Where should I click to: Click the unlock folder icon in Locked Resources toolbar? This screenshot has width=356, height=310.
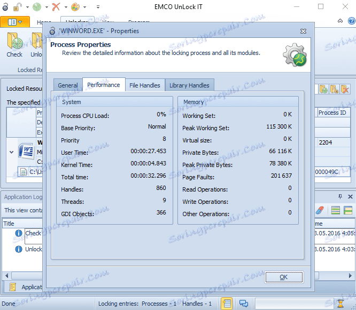[334, 89]
